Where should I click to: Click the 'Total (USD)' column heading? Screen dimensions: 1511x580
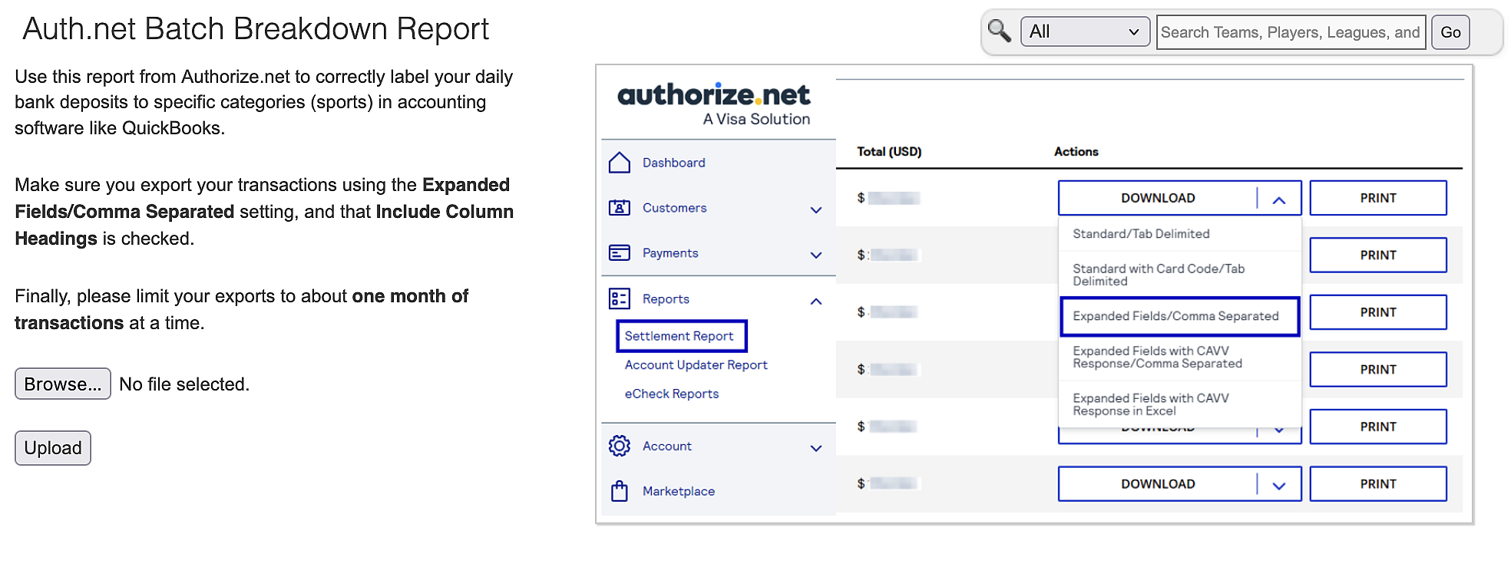point(889,152)
